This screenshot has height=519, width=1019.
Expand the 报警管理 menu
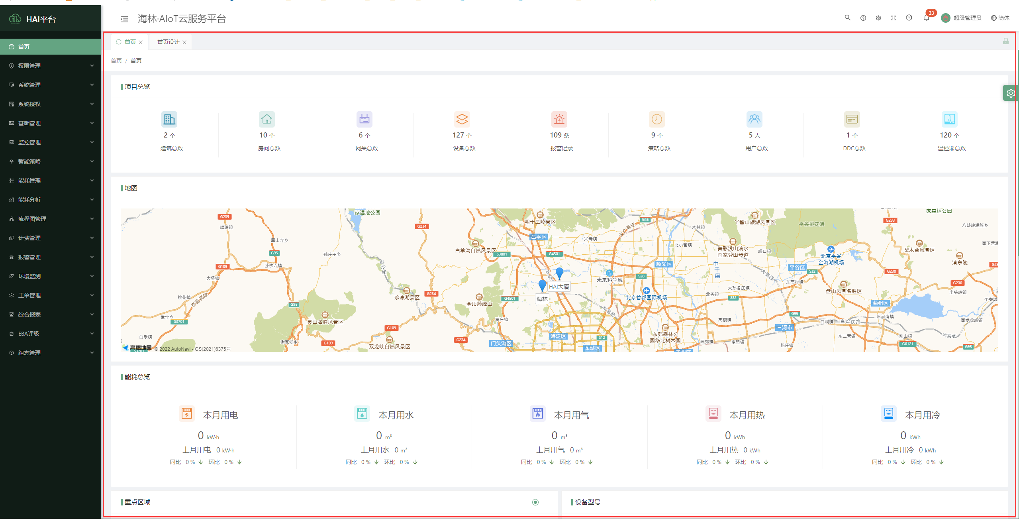(x=51, y=257)
